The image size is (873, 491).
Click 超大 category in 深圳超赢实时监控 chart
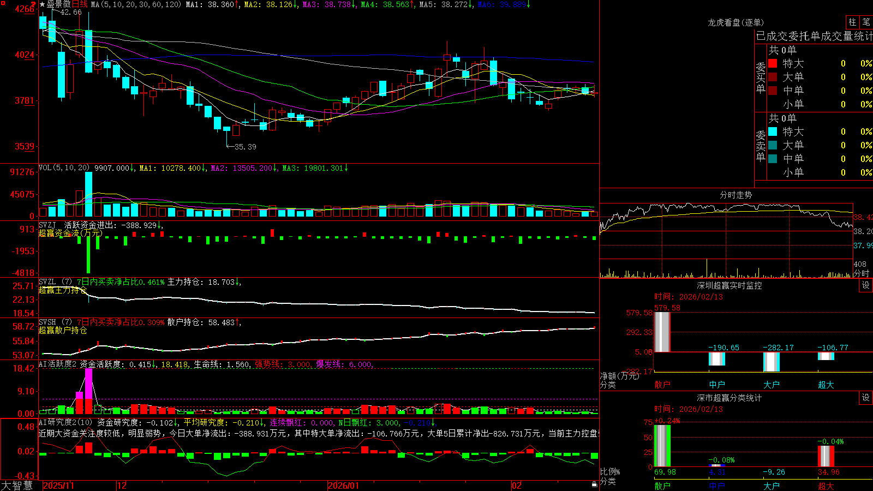[x=826, y=385]
